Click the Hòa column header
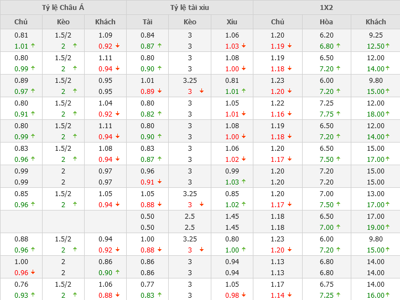The image size is (400, 300). point(326,22)
